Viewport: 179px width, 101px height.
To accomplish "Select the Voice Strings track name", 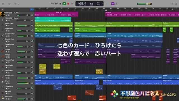I will (10, 44).
